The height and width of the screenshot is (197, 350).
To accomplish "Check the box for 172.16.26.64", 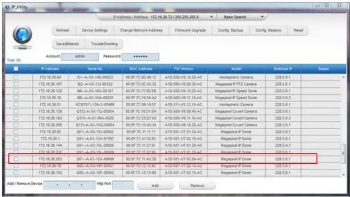I will [x=16, y=77].
